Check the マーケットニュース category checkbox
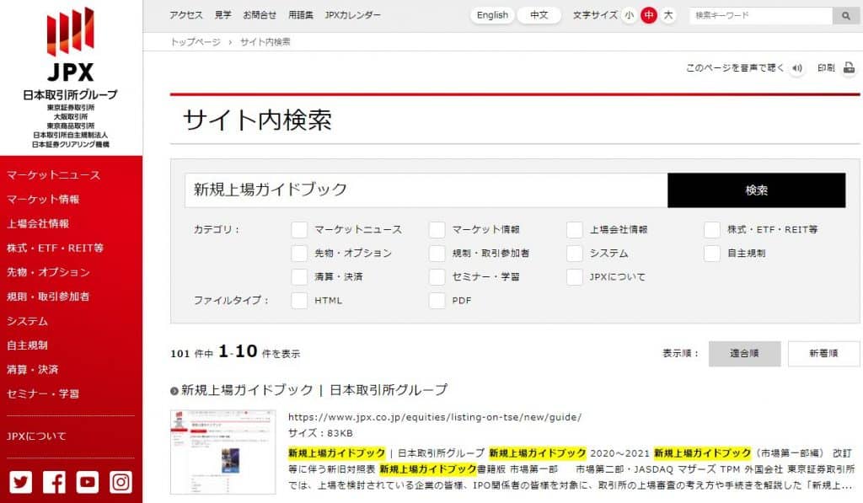Viewport: 863px width, 503px height. (299, 229)
